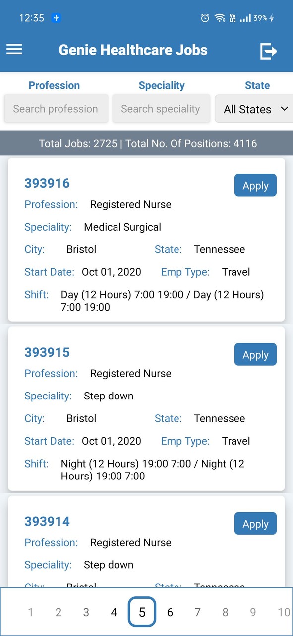Select job listing 393915
The width and height of the screenshot is (293, 636).
click(x=47, y=352)
